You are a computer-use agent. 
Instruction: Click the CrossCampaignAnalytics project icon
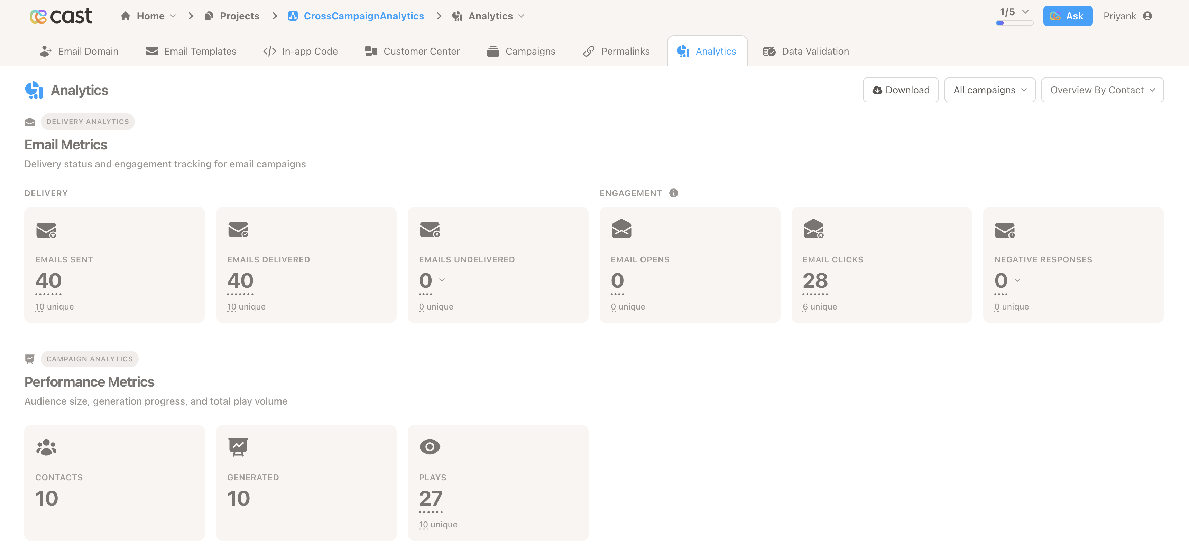293,16
